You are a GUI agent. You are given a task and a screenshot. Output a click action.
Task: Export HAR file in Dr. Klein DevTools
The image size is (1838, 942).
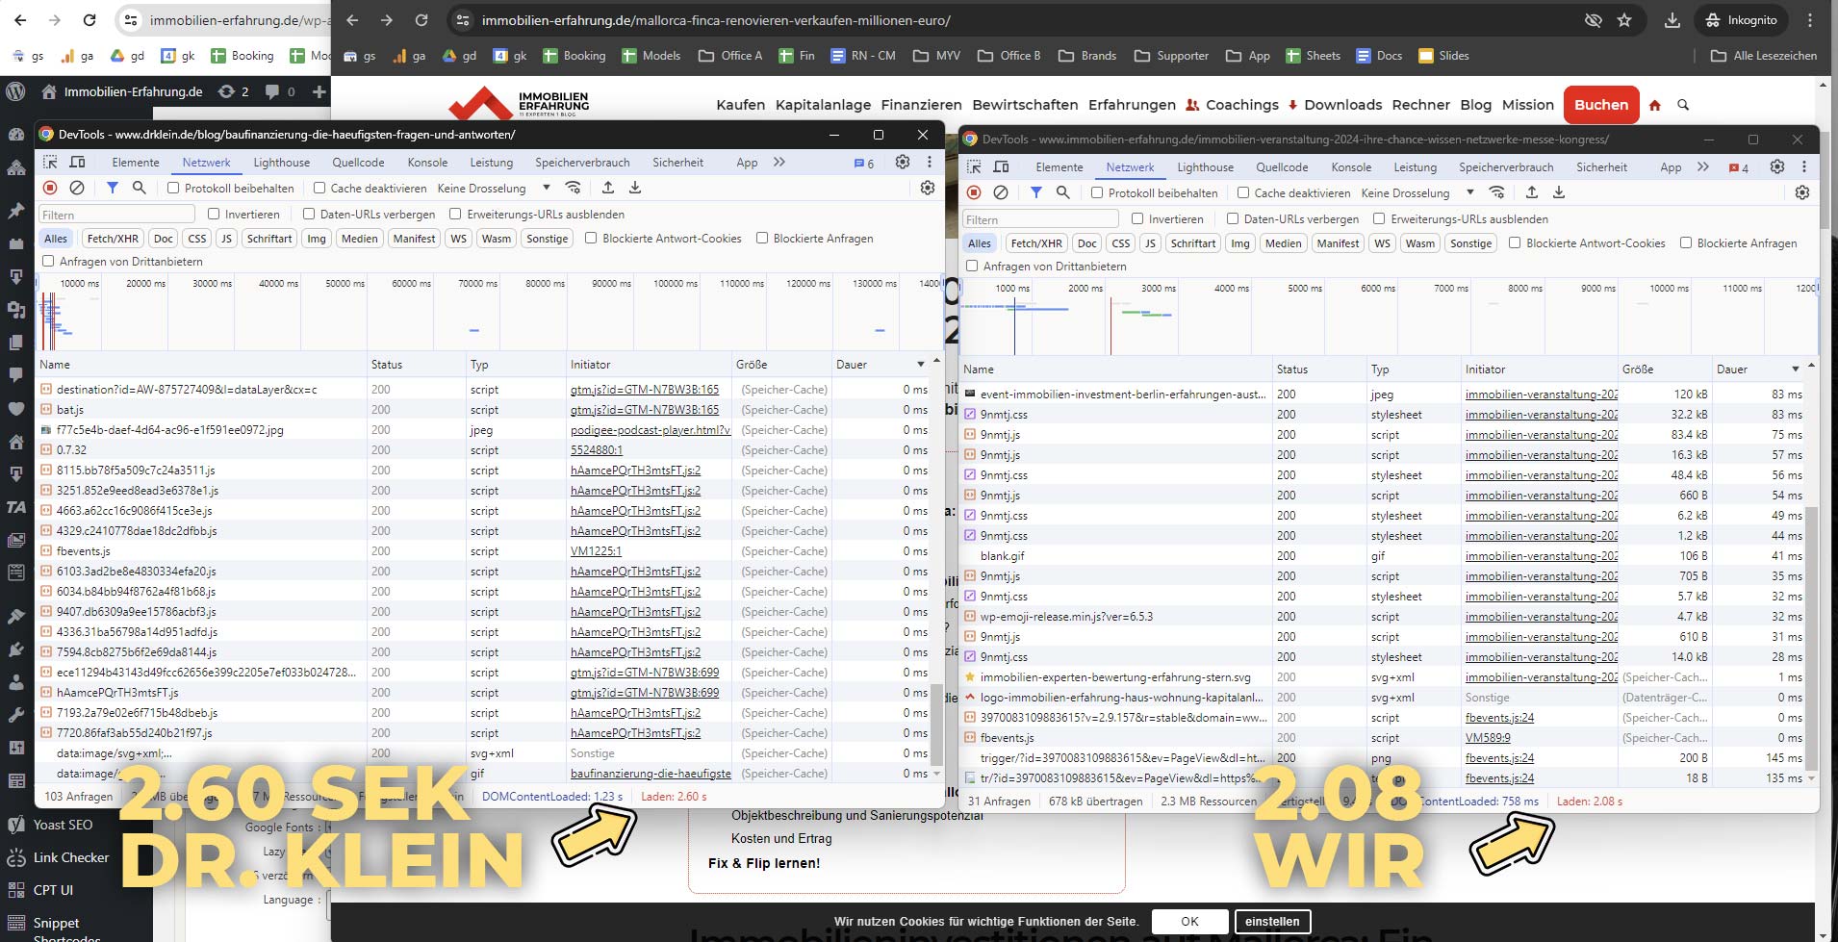click(635, 188)
